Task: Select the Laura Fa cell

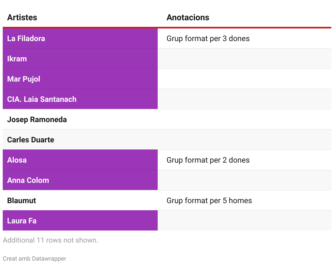Action: tap(22, 221)
